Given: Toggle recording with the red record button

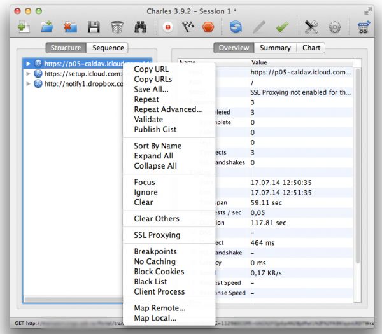Looking at the screenshot, I should pyautogui.click(x=168, y=28).
